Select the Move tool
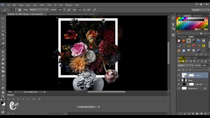Viewport: 210px width, 118px height. pyautogui.click(x=3, y=19)
